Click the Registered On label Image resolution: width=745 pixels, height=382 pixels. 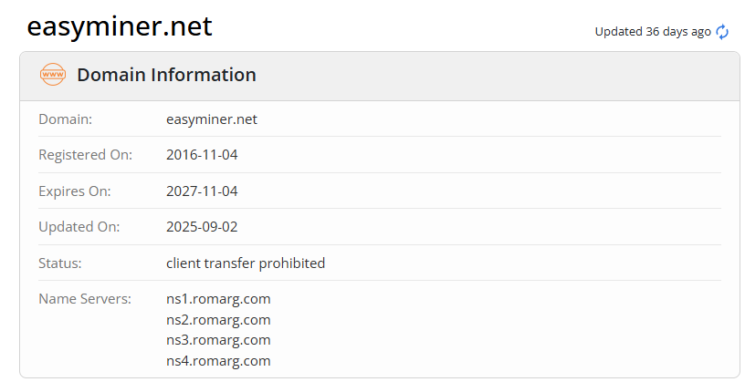click(85, 155)
